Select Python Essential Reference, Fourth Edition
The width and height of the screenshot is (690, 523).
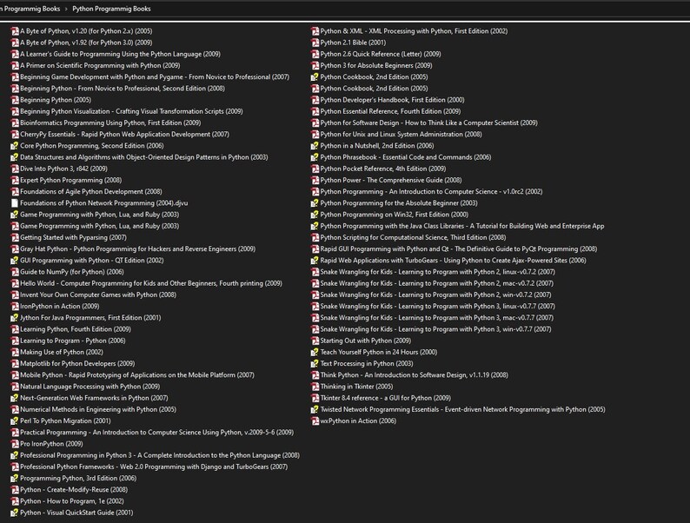pyautogui.click(x=390, y=111)
